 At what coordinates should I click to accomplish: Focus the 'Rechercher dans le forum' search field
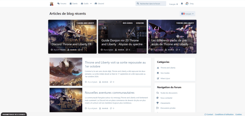(x=151, y=4)
